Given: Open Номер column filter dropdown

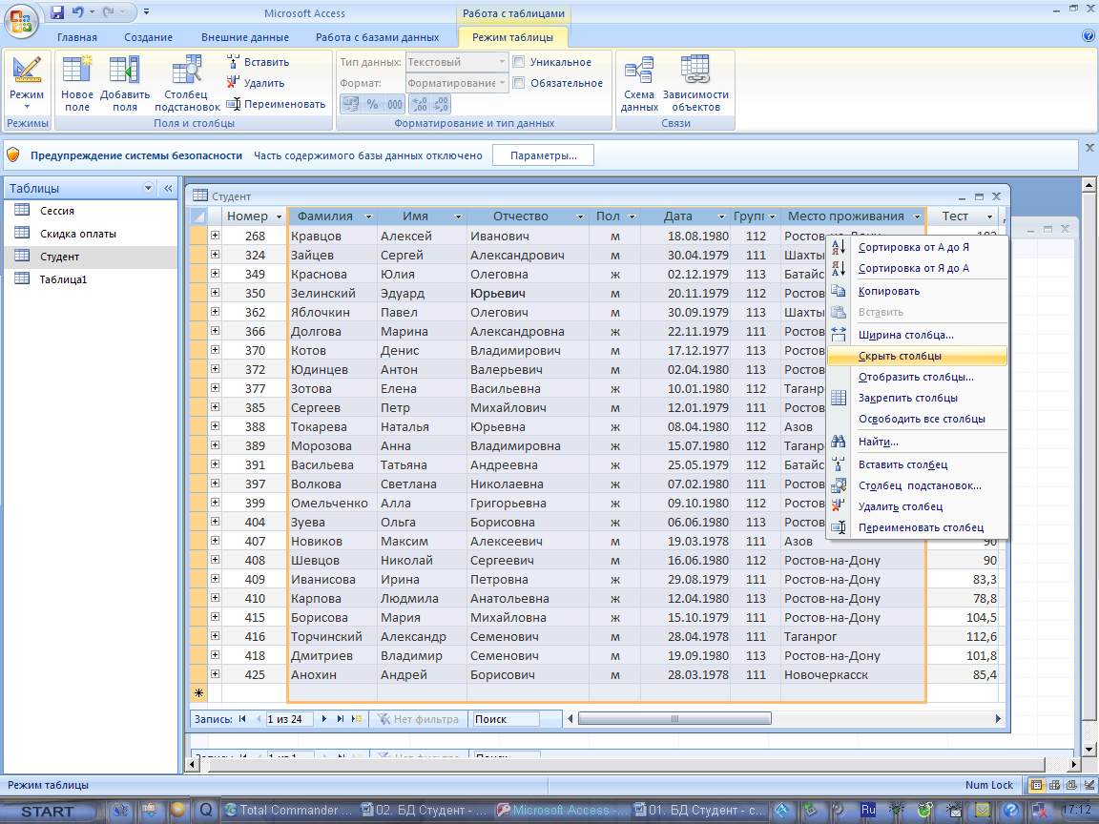Looking at the screenshot, I should click(279, 217).
